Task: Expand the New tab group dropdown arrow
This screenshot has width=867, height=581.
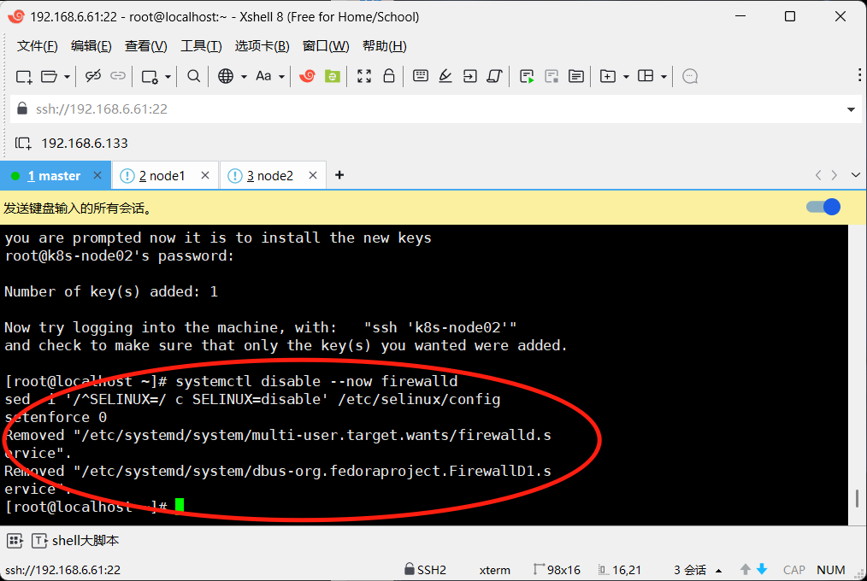Action: pyautogui.click(x=626, y=77)
